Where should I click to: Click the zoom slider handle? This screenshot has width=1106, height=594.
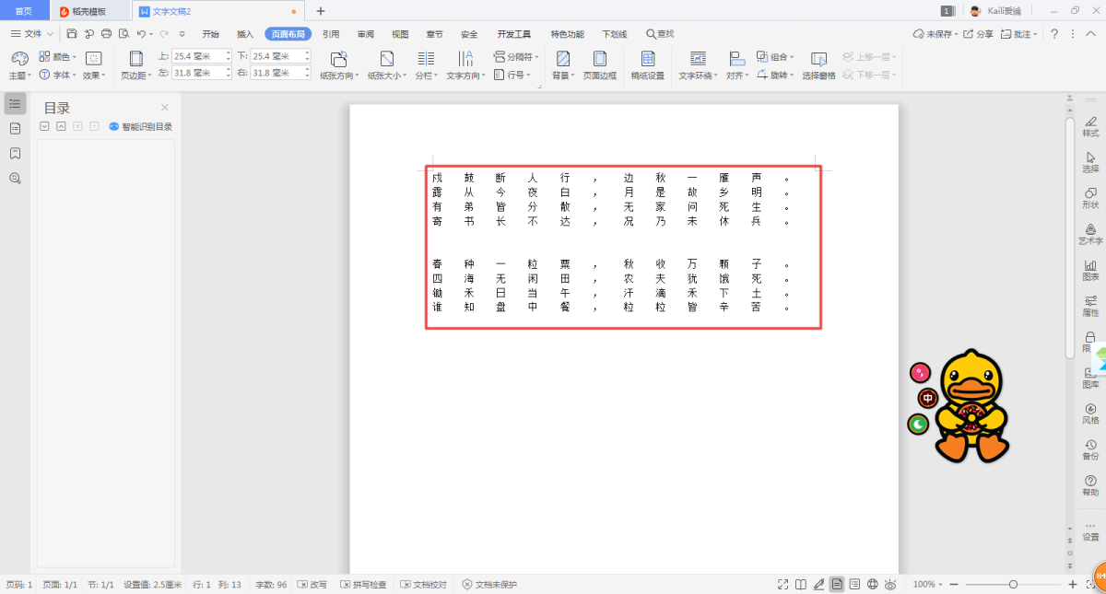1013,585
